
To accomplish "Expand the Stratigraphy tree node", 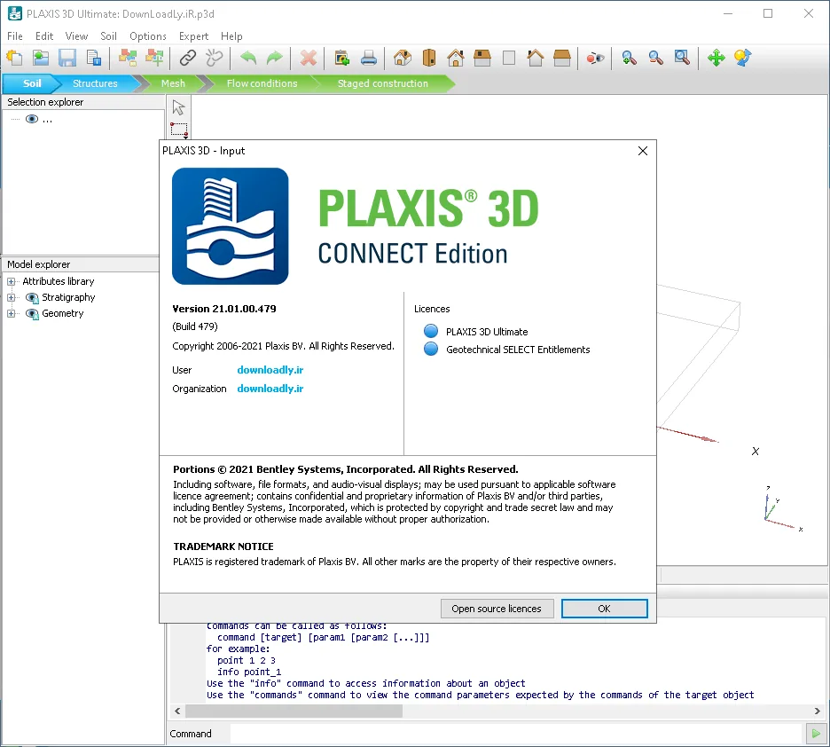I will 11,297.
